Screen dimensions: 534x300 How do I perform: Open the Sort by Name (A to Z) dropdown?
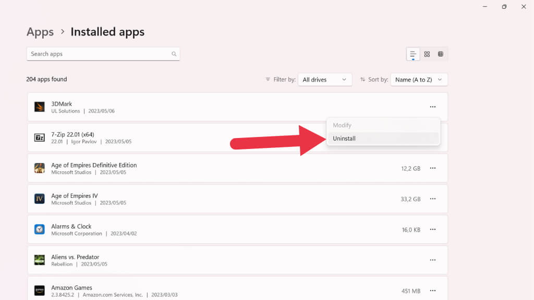point(419,80)
